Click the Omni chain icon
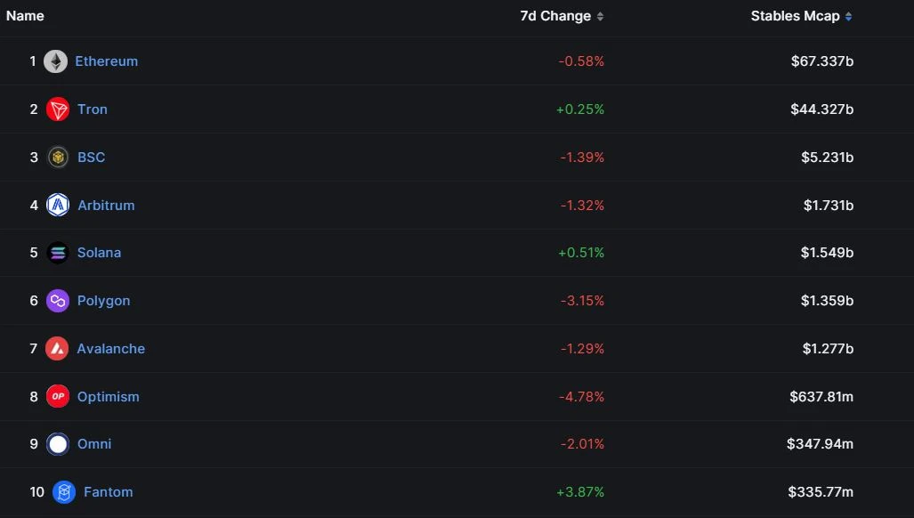 (58, 444)
